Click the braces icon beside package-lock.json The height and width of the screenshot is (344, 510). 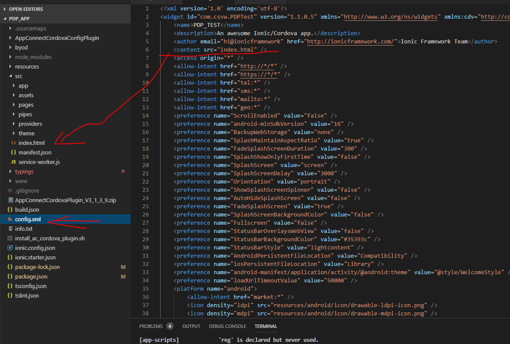coord(10,267)
